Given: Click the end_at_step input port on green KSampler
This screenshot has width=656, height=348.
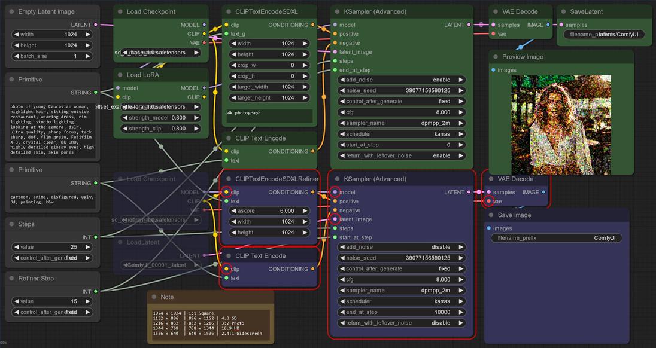Looking at the screenshot, I should 335,70.
